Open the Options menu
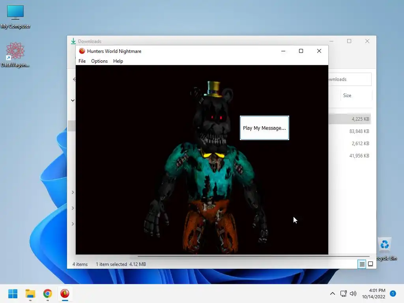404x303 pixels. click(x=99, y=61)
